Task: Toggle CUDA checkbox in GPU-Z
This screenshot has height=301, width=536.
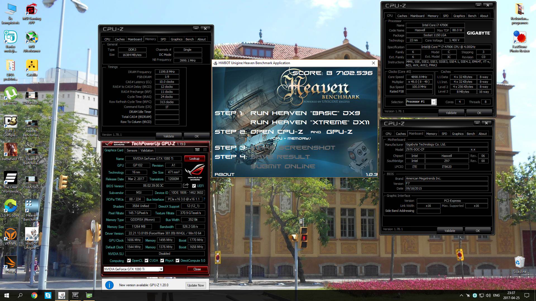Action: click(x=146, y=261)
